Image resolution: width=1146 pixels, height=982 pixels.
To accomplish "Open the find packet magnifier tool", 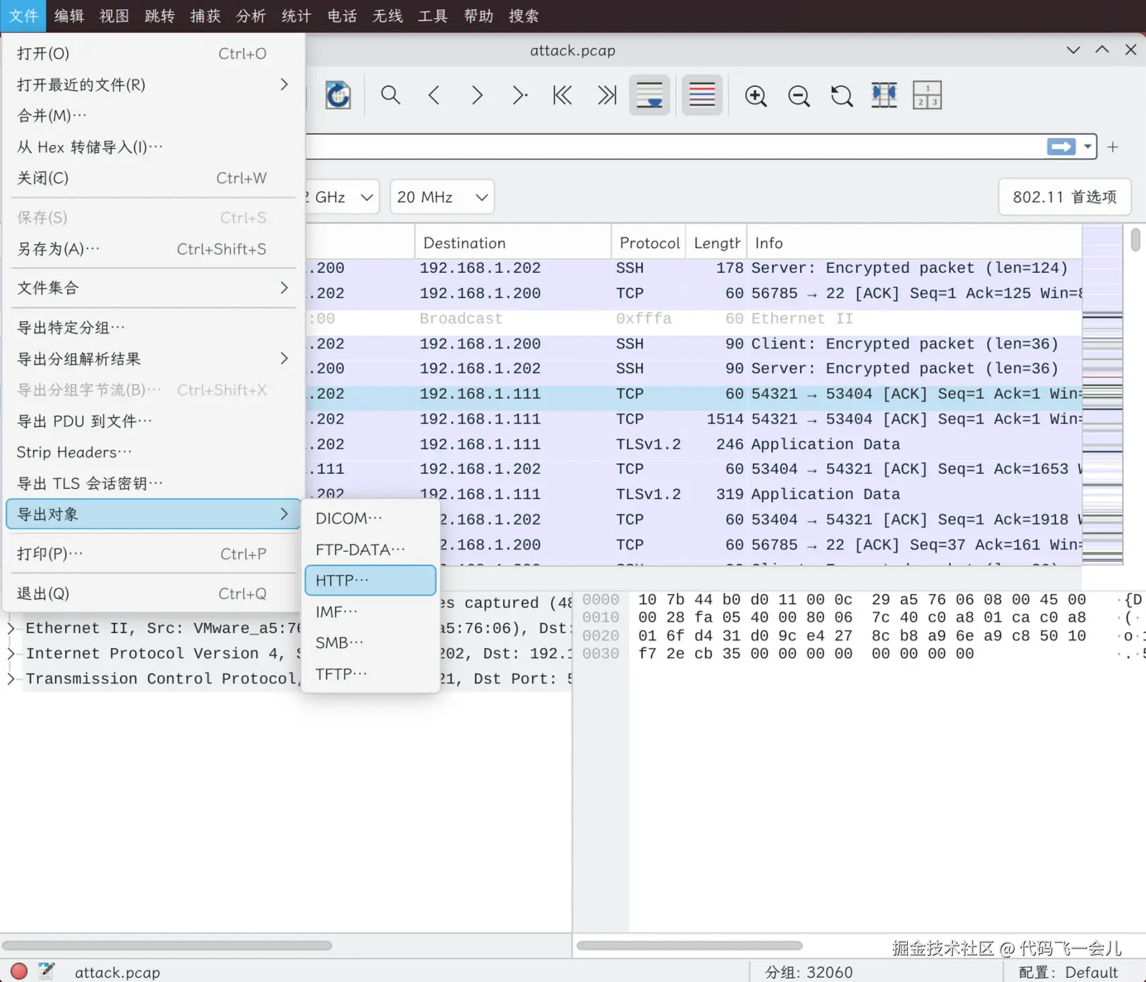I will click(391, 95).
